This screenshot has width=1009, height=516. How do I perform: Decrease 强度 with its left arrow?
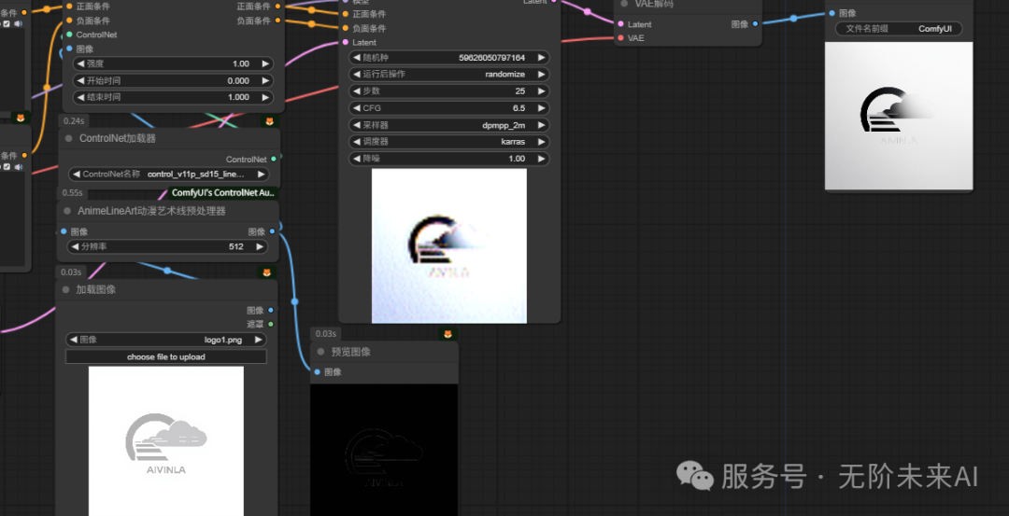pyautogui.click(x=80, y=63)
